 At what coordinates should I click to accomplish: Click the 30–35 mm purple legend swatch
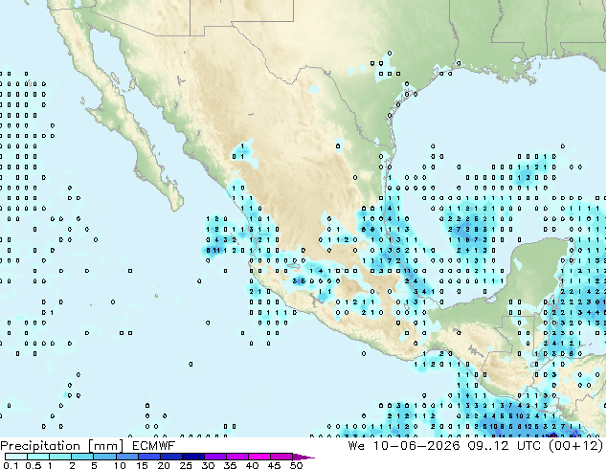(214, 457)
